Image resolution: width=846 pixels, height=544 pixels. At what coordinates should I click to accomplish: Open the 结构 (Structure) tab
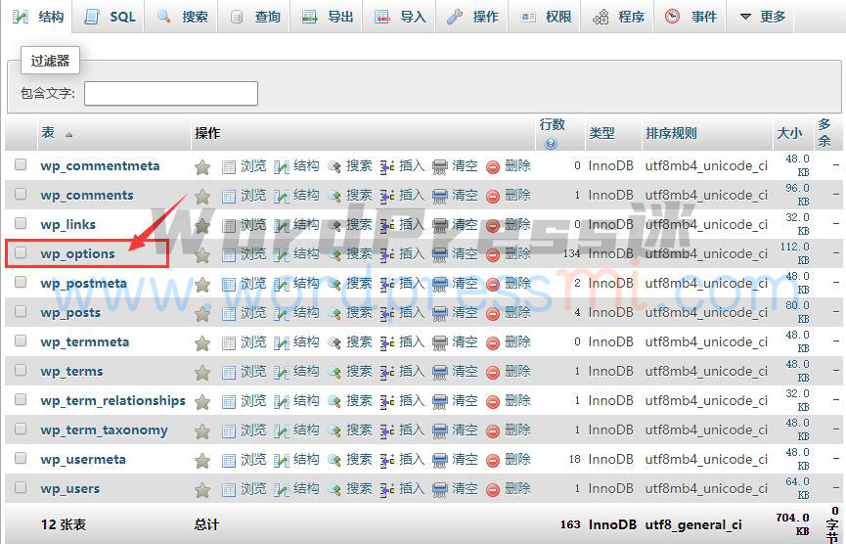tap(38, 17)
